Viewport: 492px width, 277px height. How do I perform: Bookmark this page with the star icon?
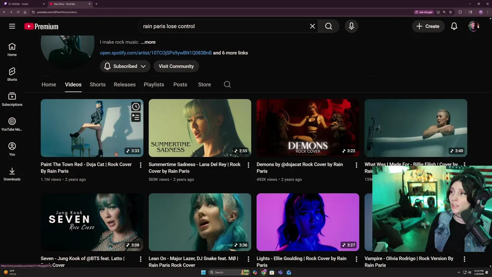point(450,12)
